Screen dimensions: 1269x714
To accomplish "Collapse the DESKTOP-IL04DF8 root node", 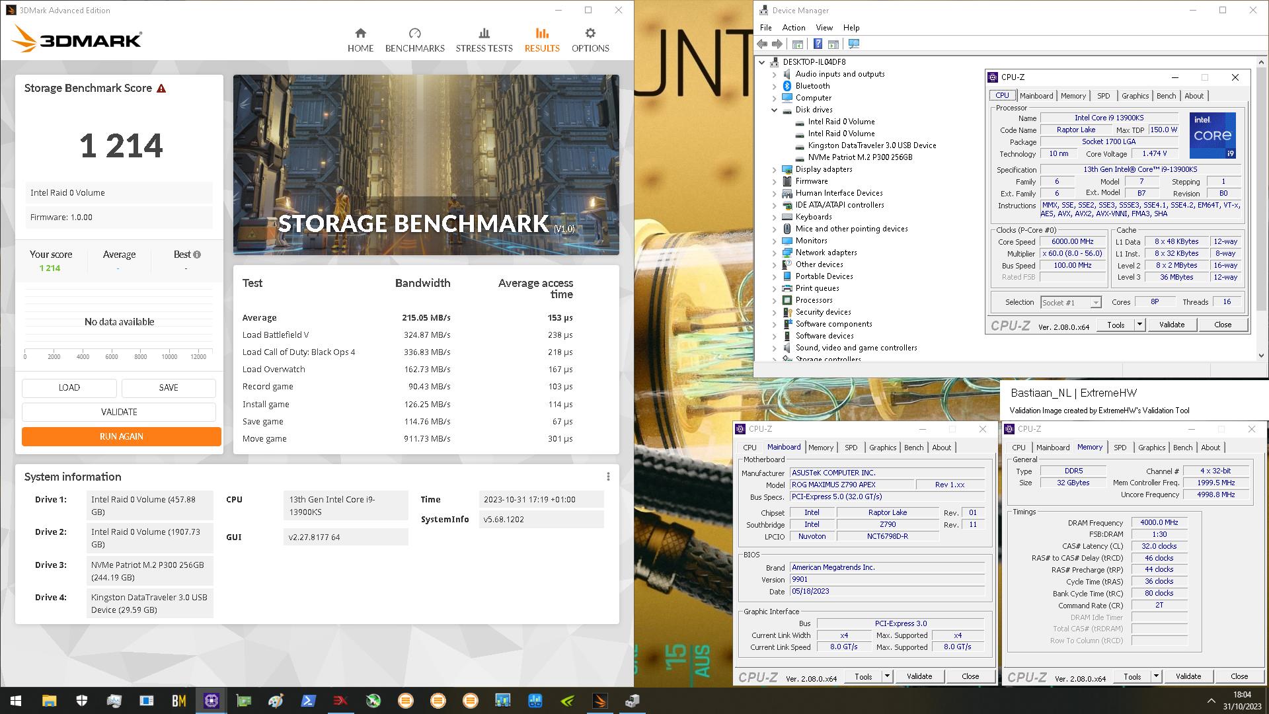I will click(762, 62).
